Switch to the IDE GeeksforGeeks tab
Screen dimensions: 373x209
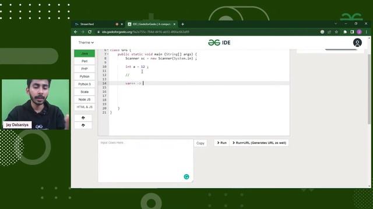(152, 24)
